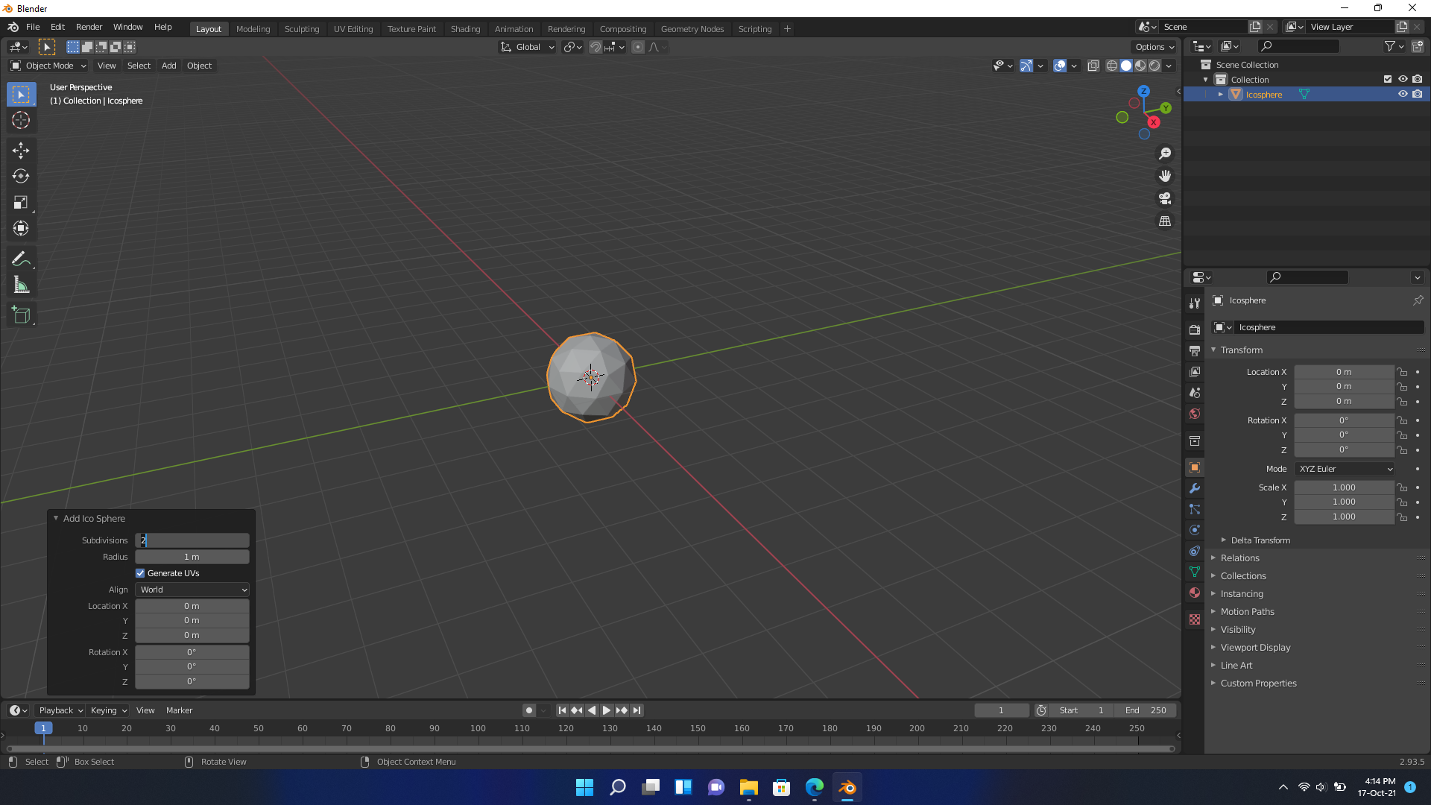Image resolution: width=1431 pixels, height=805 pixels.
Task: Open Tool properties tab icon
Action: coord(1195,303)
